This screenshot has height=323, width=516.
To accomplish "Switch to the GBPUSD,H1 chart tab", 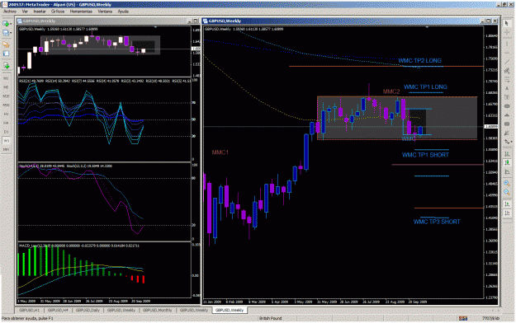I will click(x=29, y=310).
